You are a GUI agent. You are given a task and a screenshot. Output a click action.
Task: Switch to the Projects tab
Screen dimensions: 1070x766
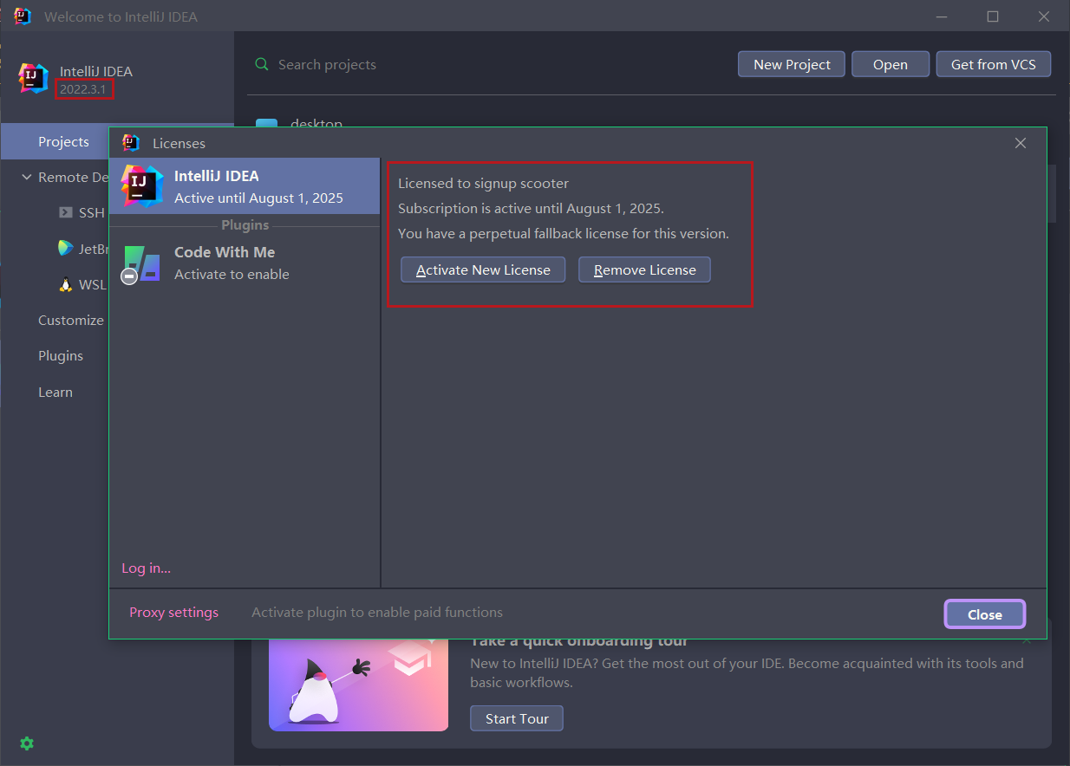click(x=63, y=142)
